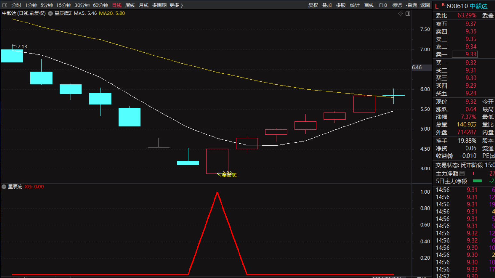495x278 pixels.
Task: Expand the 星辰底Z main indicator dropdown
Action: coord(50,13)
